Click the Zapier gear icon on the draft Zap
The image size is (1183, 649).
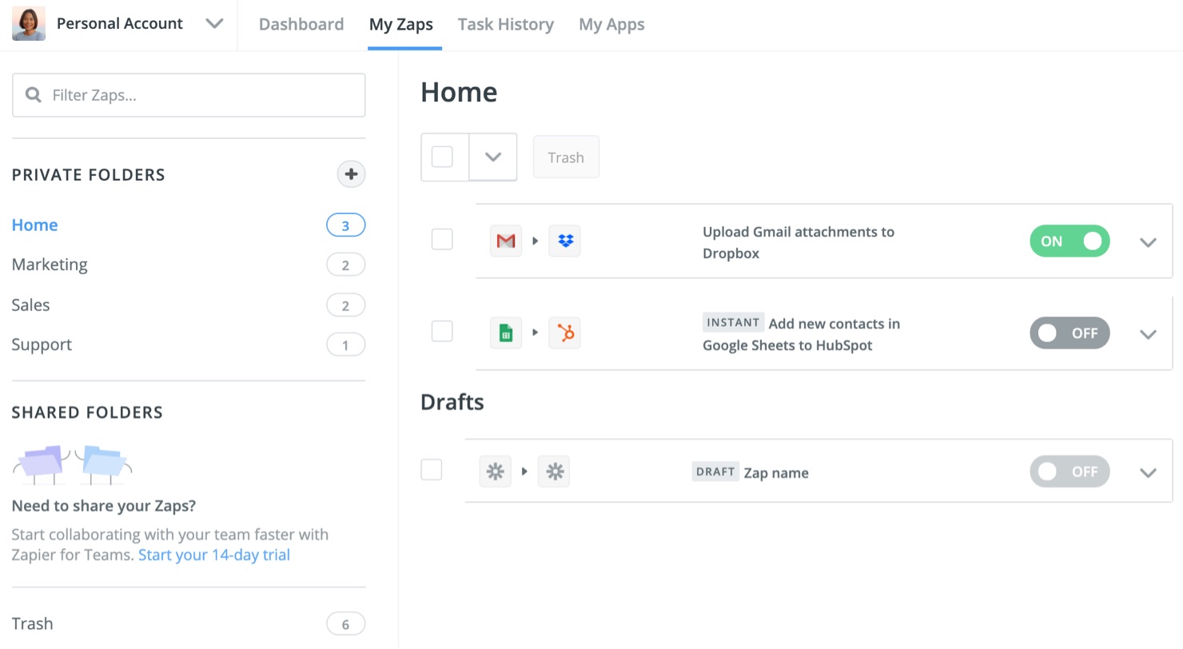(x=495, y=472)
